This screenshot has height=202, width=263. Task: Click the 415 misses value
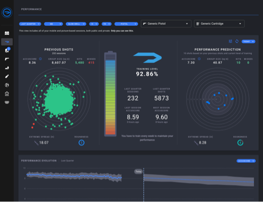[91, 63]
